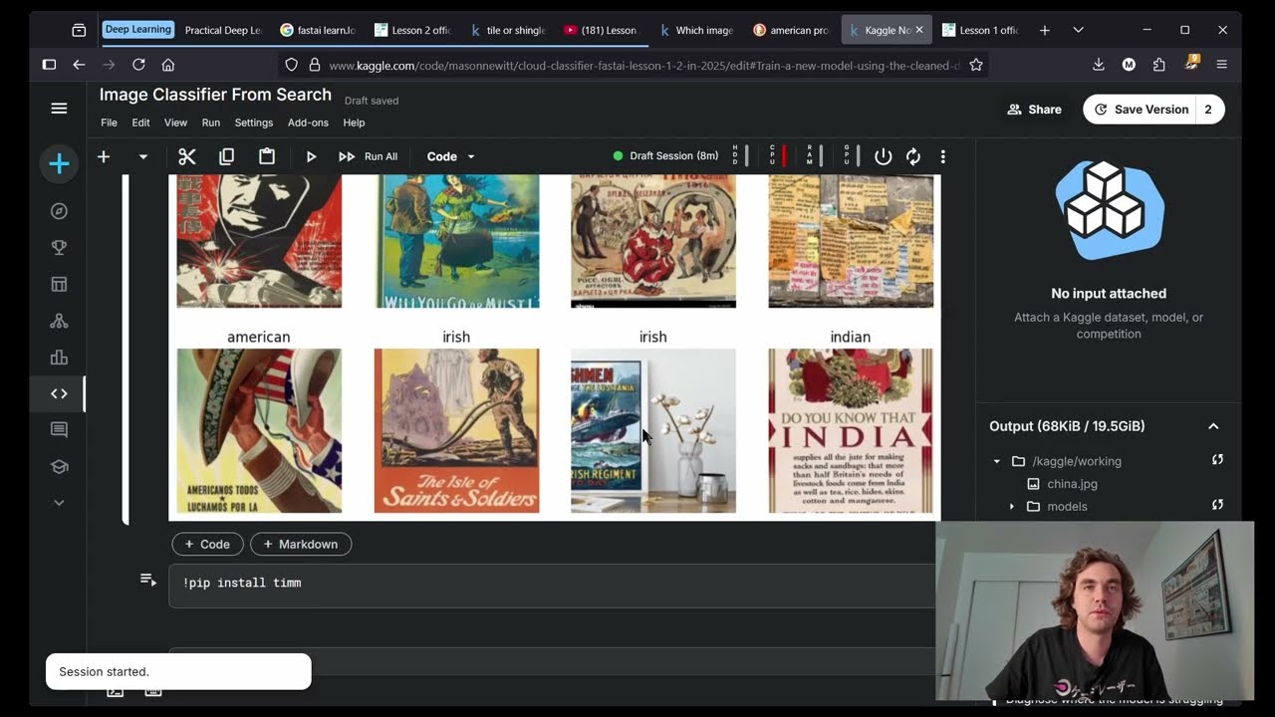This screenshot has height=717, width=1275.
Task: Copy the selected notebook cell
Action: click(x=227, y=156)
